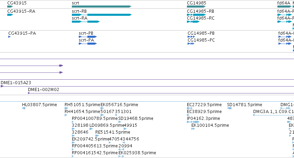Click the EK100104.5prime EST label

pos(210,125)
